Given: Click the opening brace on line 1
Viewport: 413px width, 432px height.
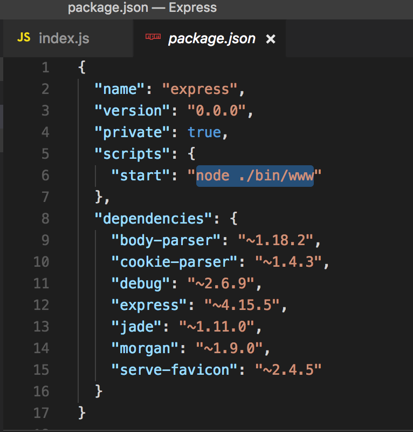Looking at the screenshot, I should [x=82, y=67].
